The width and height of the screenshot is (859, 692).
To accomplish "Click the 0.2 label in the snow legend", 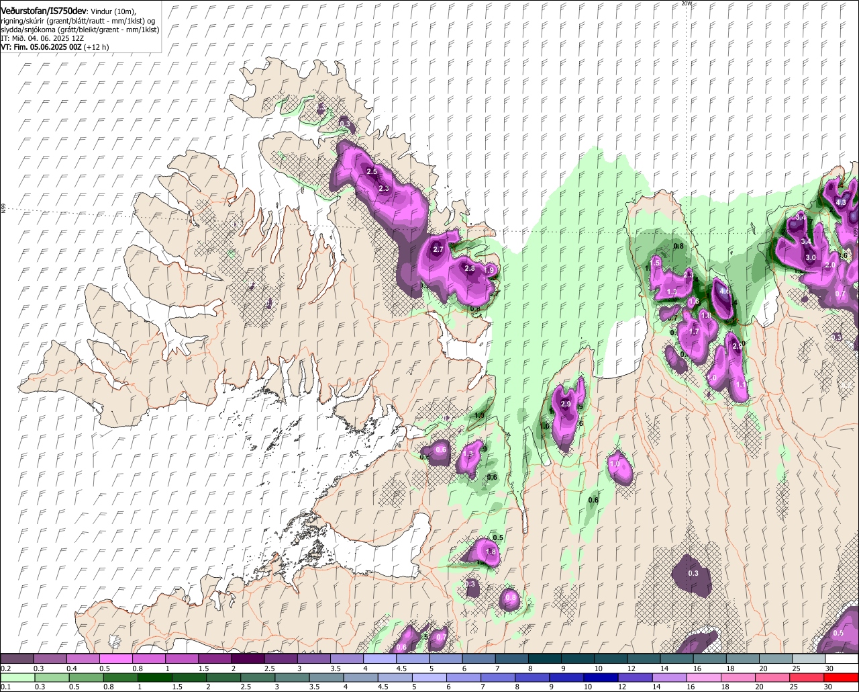I will click(x=6, y=668).
